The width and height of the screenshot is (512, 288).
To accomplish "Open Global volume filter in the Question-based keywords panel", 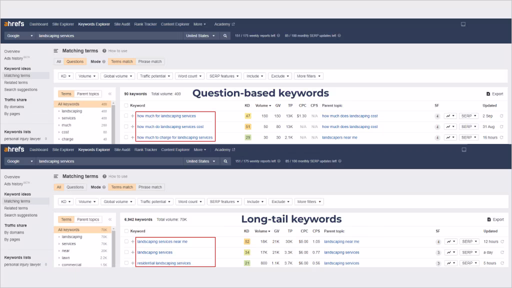I will [117, 76].
